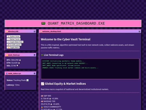Click the [MARKET_FEED] Tracking stock market log line
The width and height of the screenshot is (146, 110).
coord(70,68)
